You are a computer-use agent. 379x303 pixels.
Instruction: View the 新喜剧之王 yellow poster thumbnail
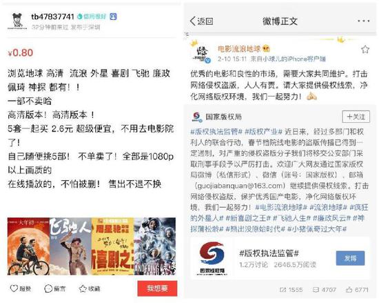click(x=112, y=246)
